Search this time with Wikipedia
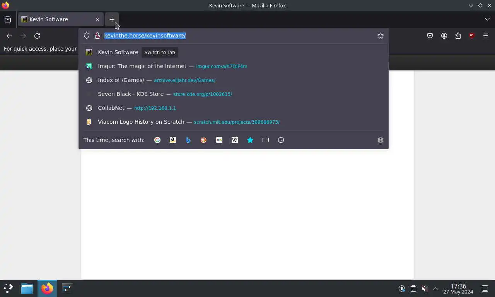 pyautogui.click(x=235, y=140)
